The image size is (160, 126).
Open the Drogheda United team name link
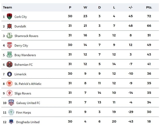tap(28, 122)
